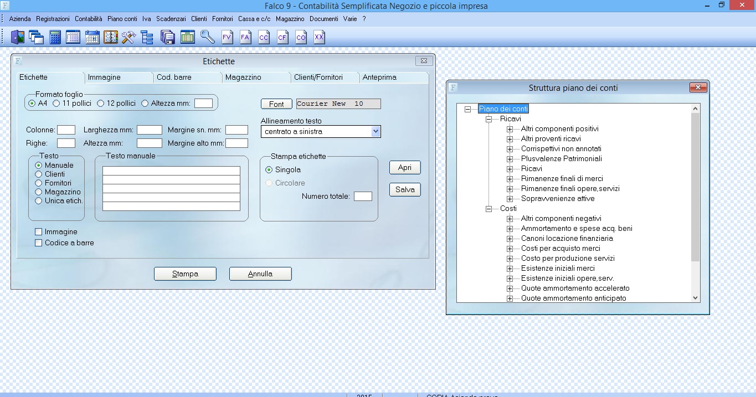Select 12 pollici sheet format
Screen dimensions: 756x397
click(100, 103)
